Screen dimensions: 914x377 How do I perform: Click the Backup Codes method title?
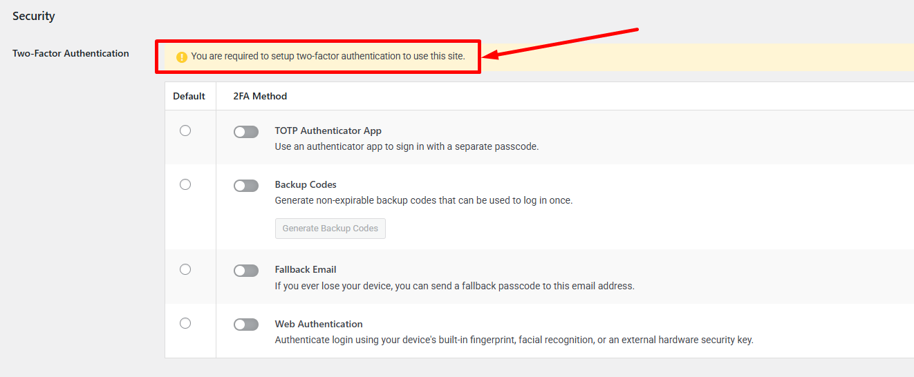click(x=306, y=184)
